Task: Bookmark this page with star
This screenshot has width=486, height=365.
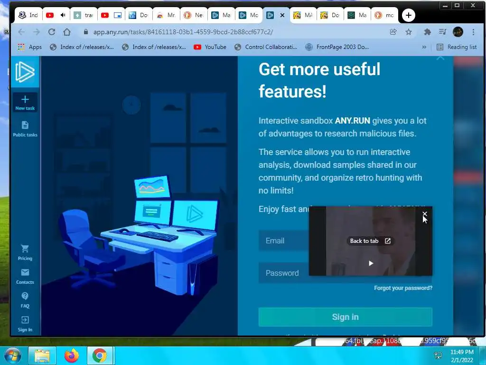Action: 409,32
